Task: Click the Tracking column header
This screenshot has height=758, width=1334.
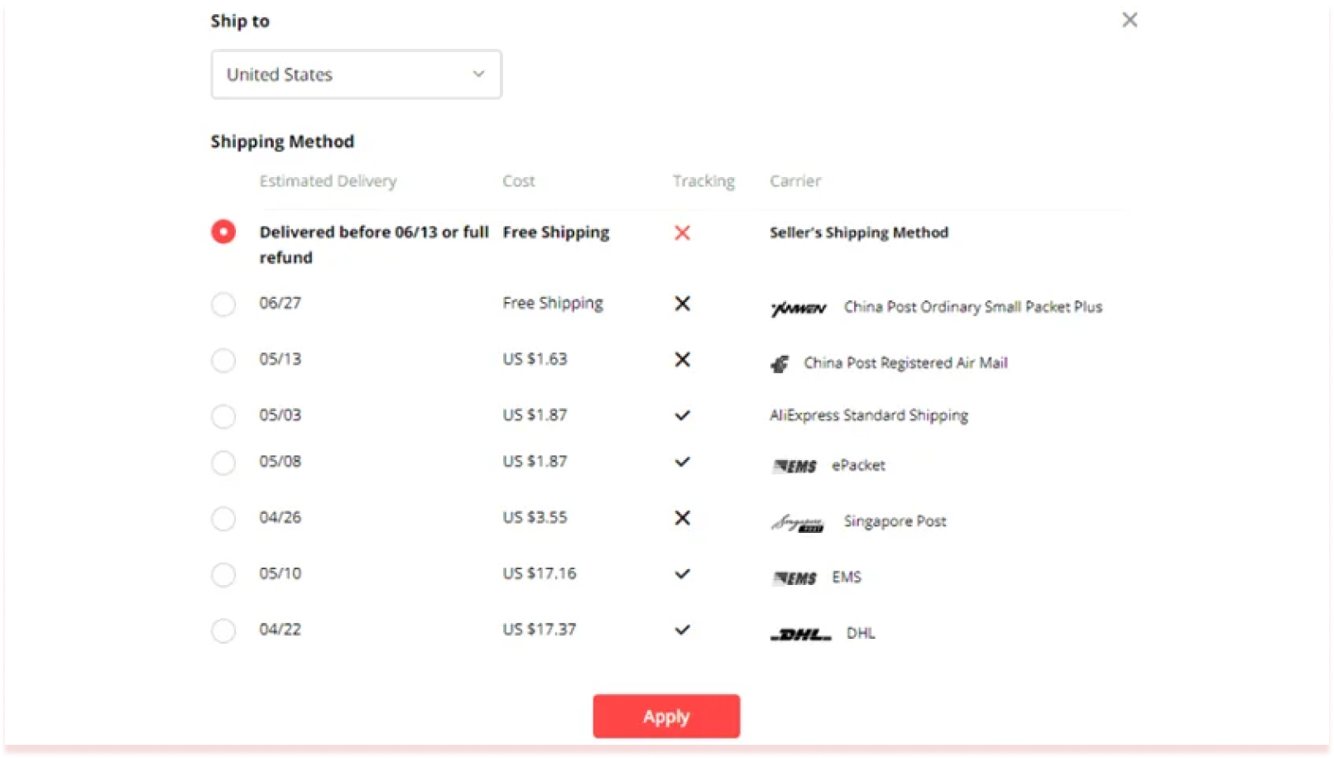Action: 703,181
